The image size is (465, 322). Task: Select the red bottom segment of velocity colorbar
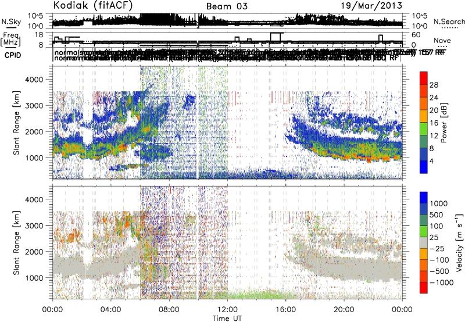click(424, 288)
